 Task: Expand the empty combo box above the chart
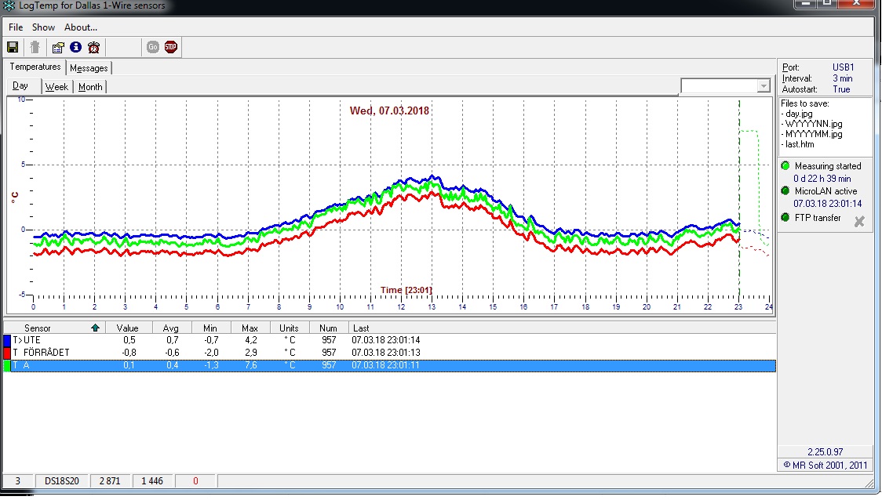[x=764, y=86]
